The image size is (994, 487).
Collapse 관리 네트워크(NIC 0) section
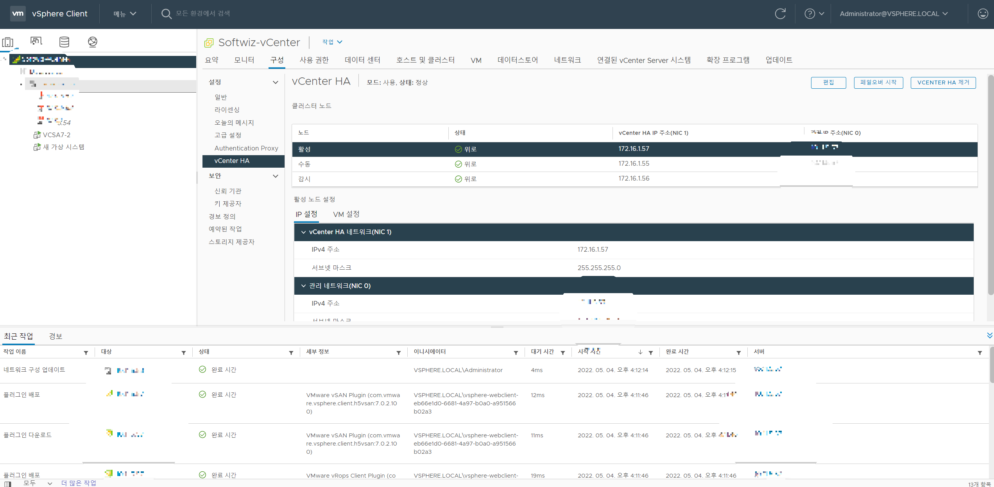pos(303,286)
